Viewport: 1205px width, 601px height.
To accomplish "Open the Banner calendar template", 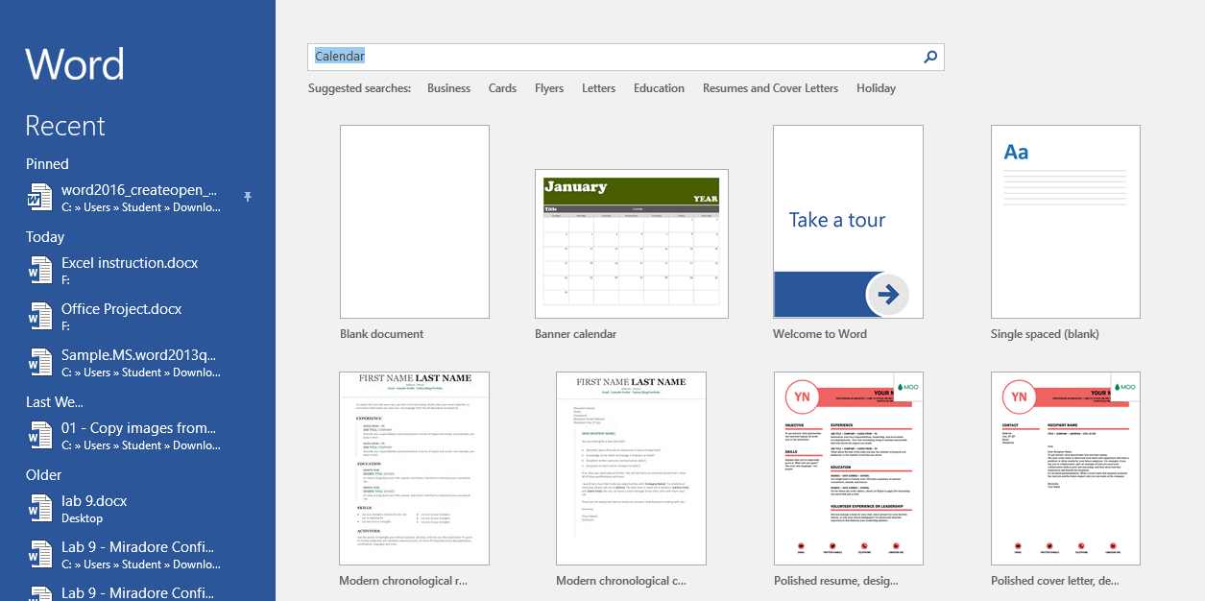I will [x=632, y=244].
